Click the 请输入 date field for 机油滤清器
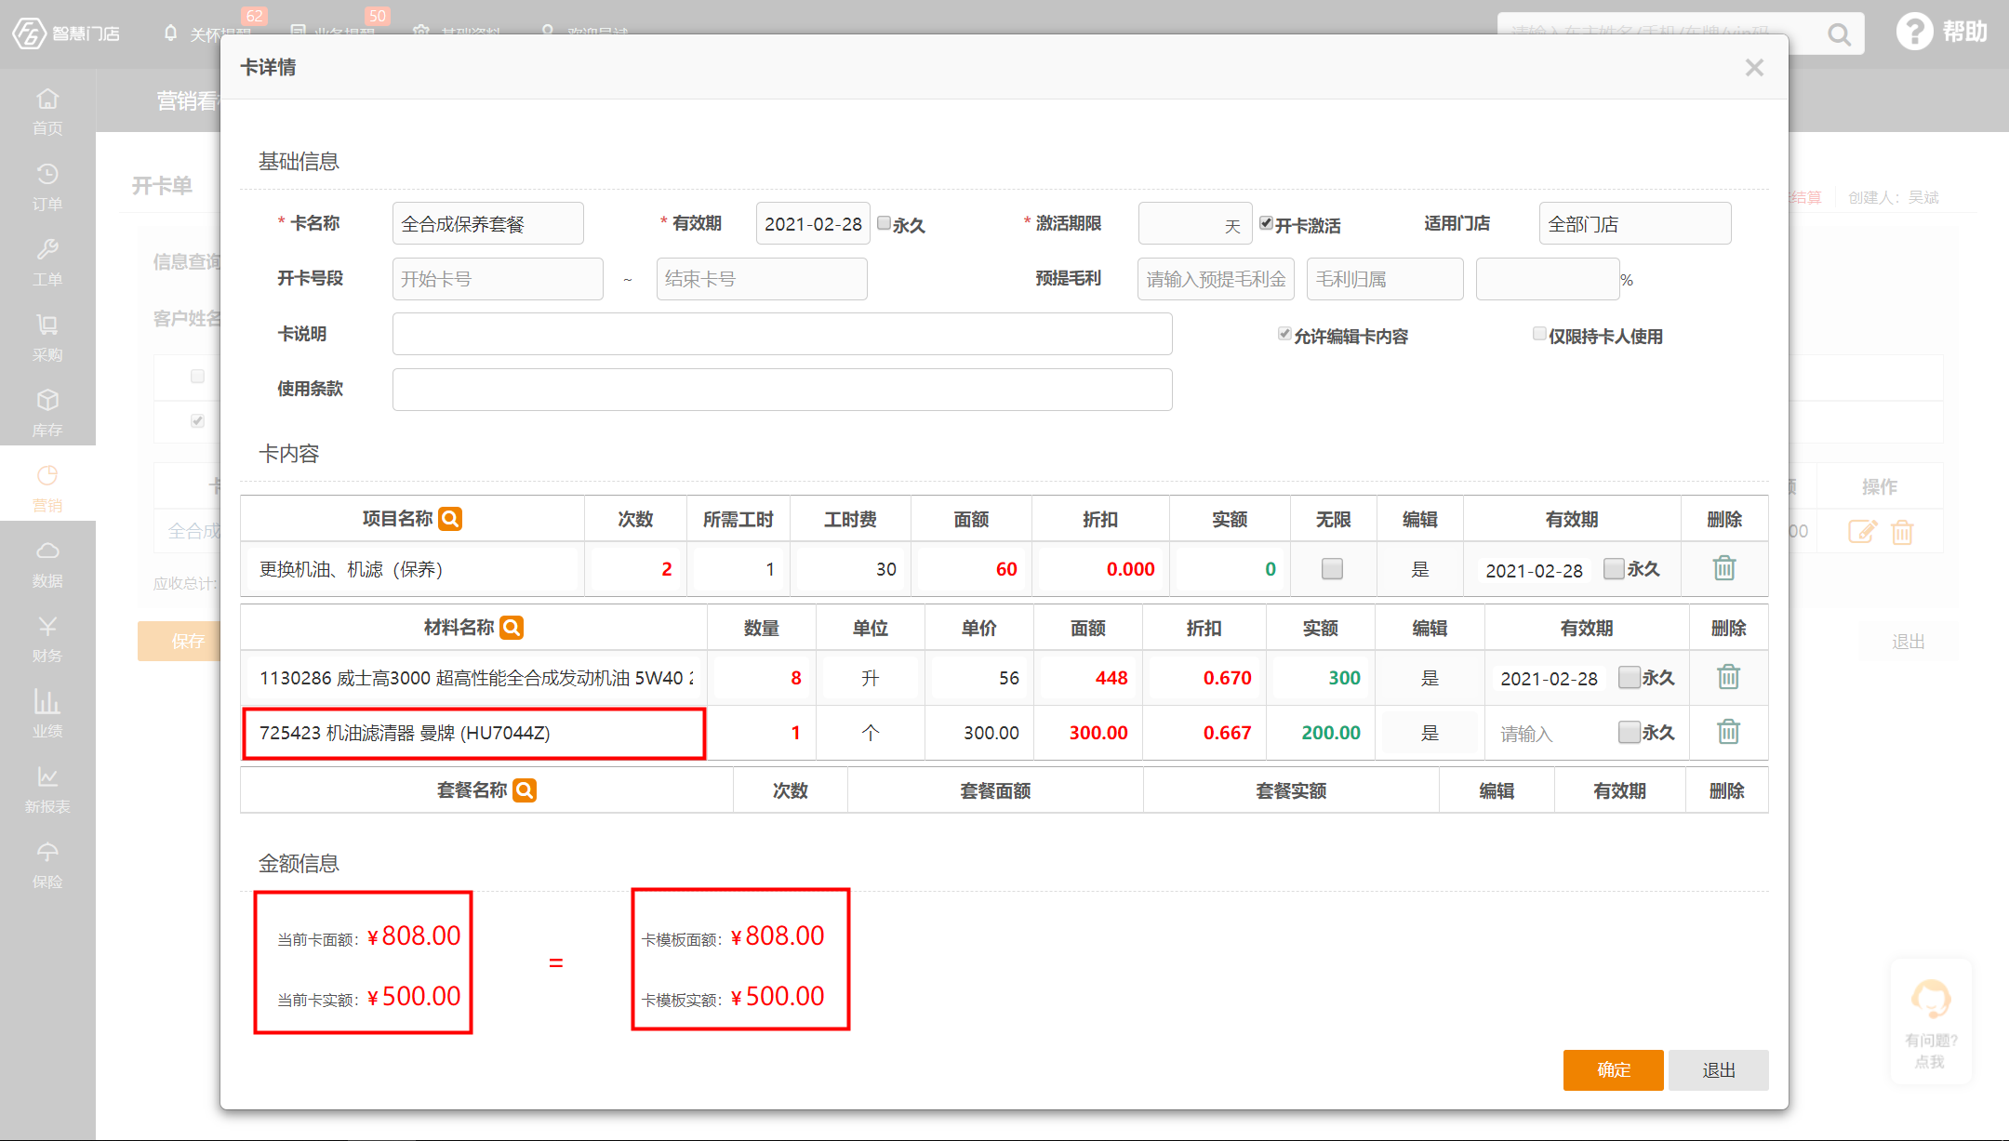 point(1549,734)
